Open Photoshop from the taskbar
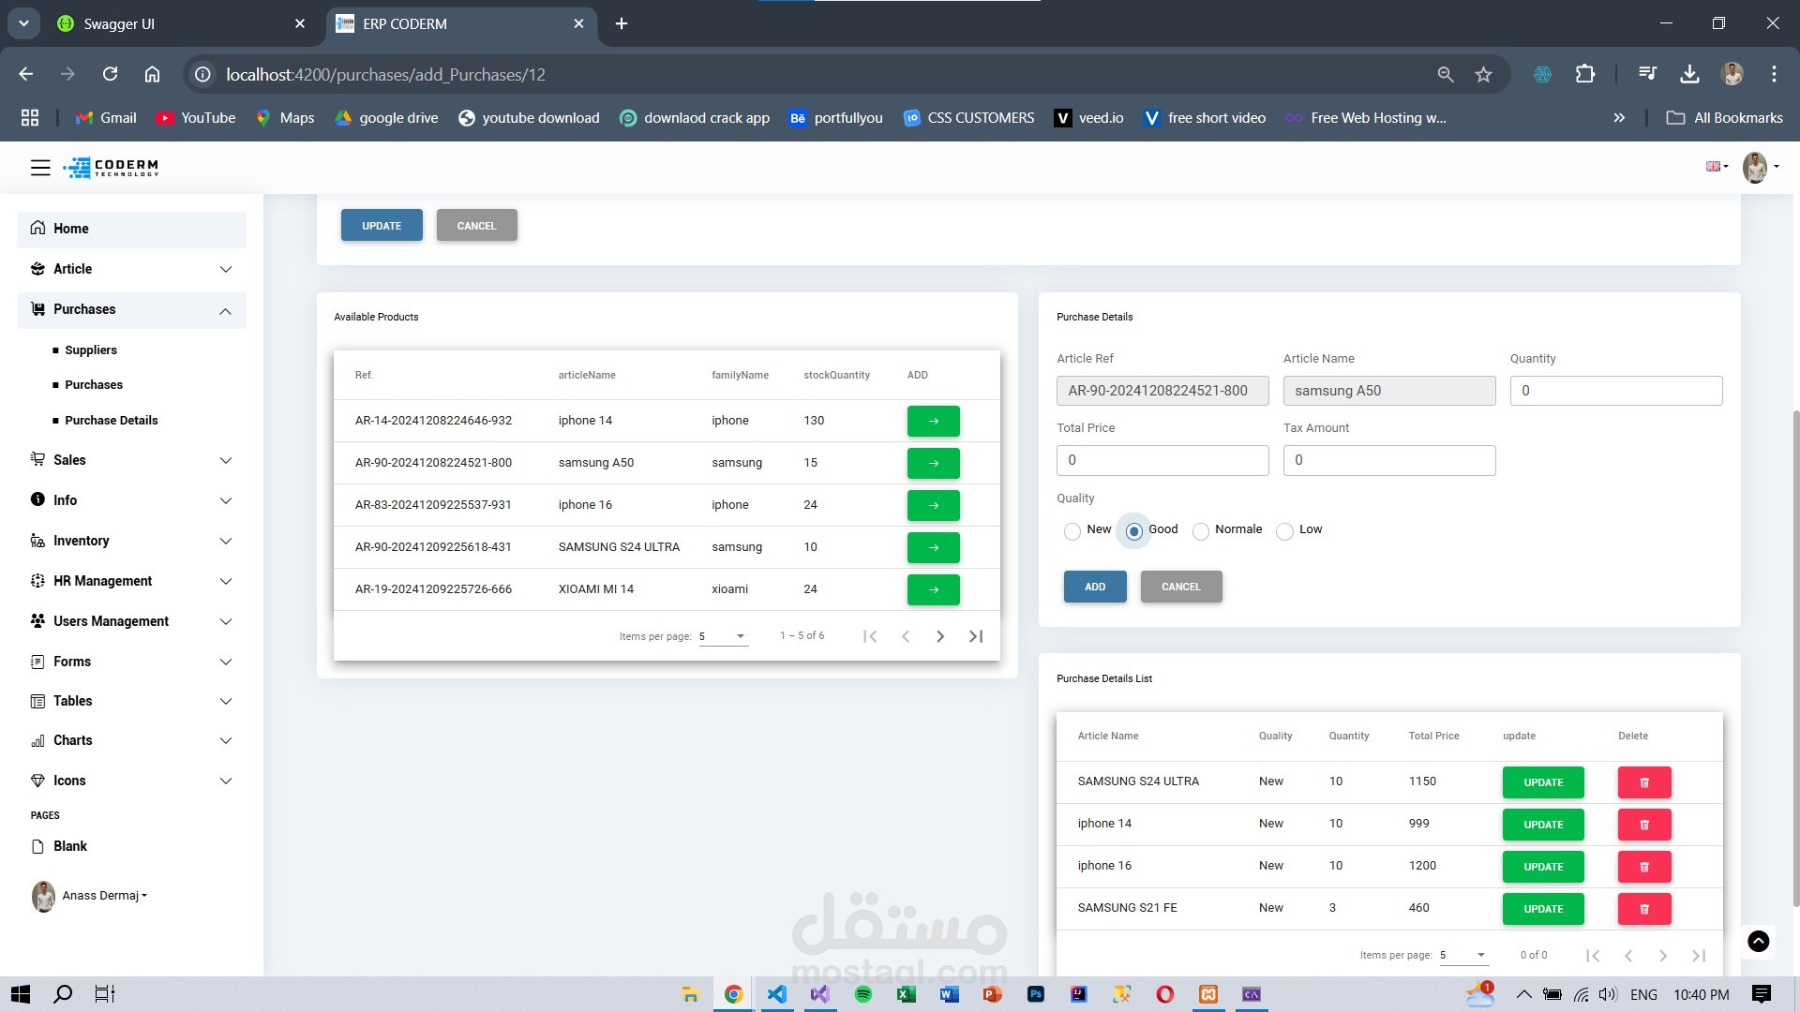1800x1012 pixels. point(1036,994)
